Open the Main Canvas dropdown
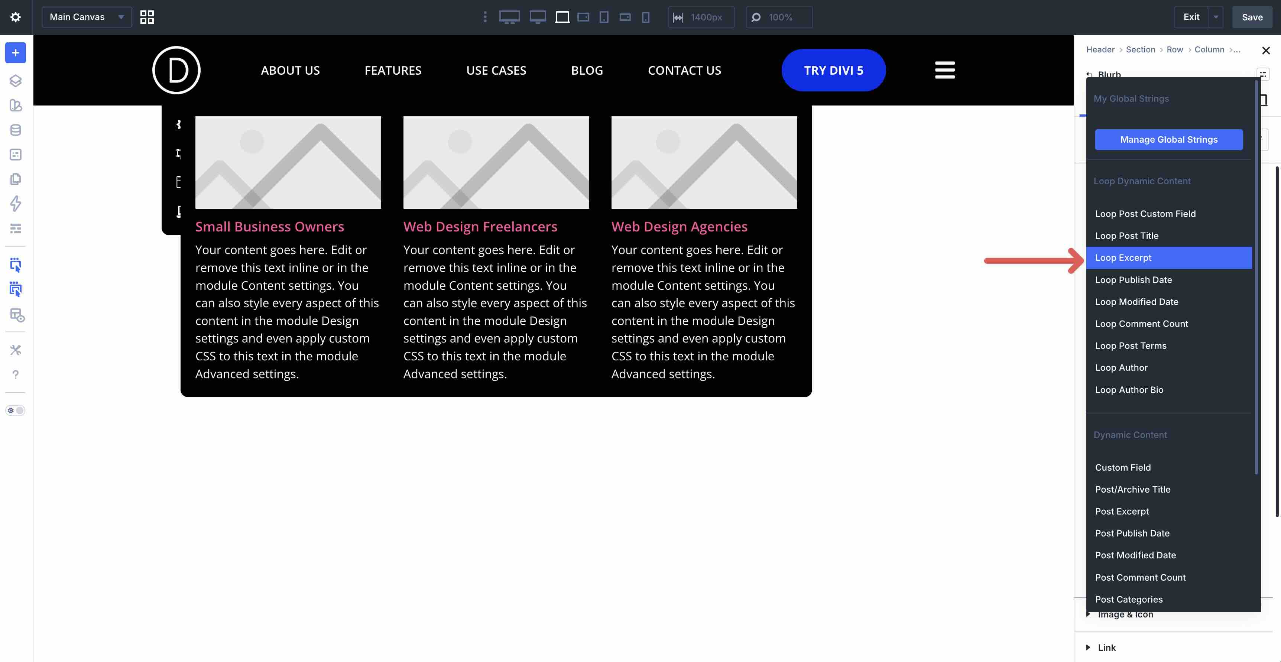This screenshot has width=1281, height=662. click(x=86, y=16)
